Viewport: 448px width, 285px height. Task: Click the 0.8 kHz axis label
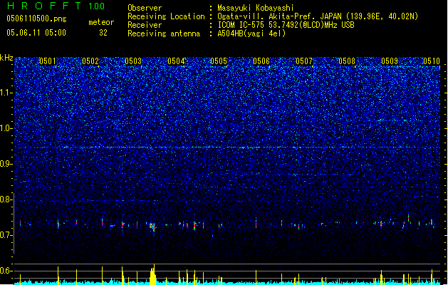[x=6, y=199]
